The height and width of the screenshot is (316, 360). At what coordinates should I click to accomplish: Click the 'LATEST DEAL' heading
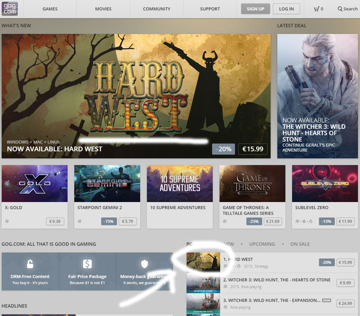[x=292, y=25]
